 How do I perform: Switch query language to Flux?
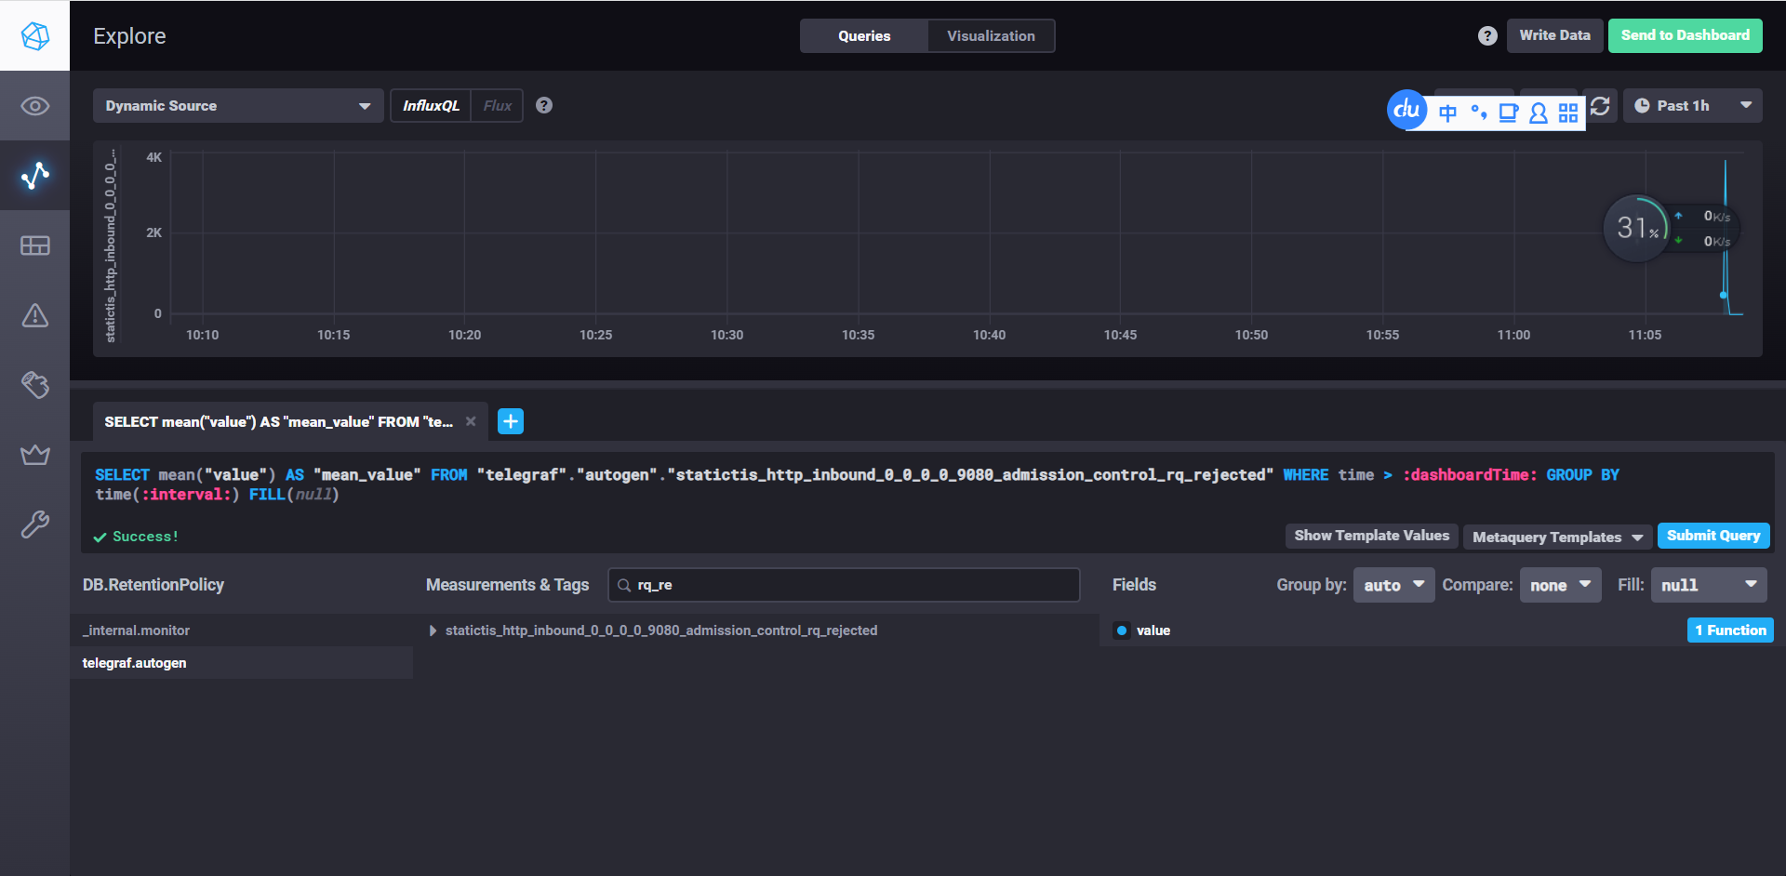[497, 106]
